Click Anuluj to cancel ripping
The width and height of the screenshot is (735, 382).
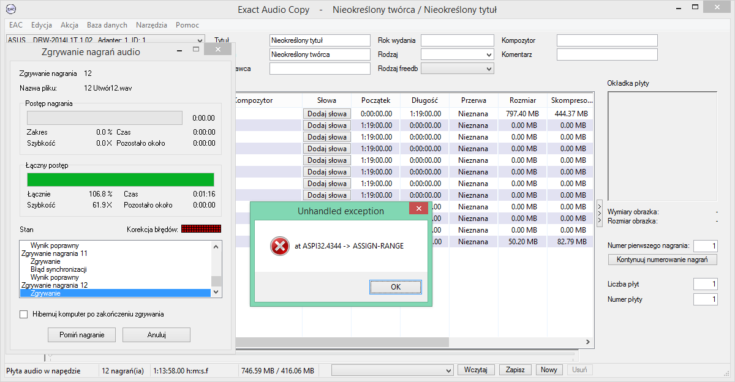click(x=156, y=335)
